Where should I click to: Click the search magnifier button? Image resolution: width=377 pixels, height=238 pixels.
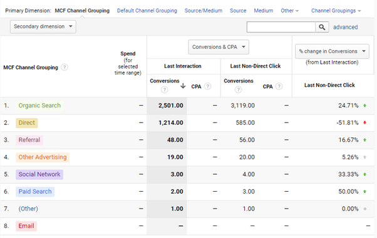pyautogui.click(x=322, y=27)
